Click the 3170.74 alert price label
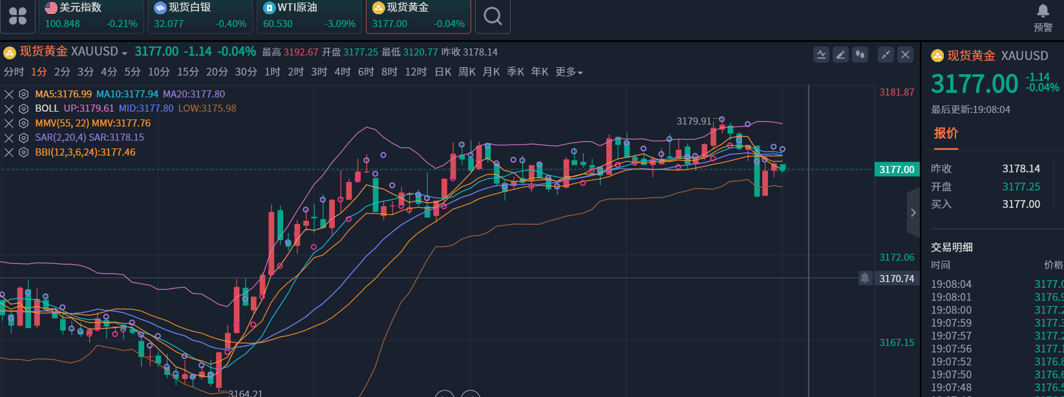The height and width of the screenshot is (397, 1064). point(897,278)
